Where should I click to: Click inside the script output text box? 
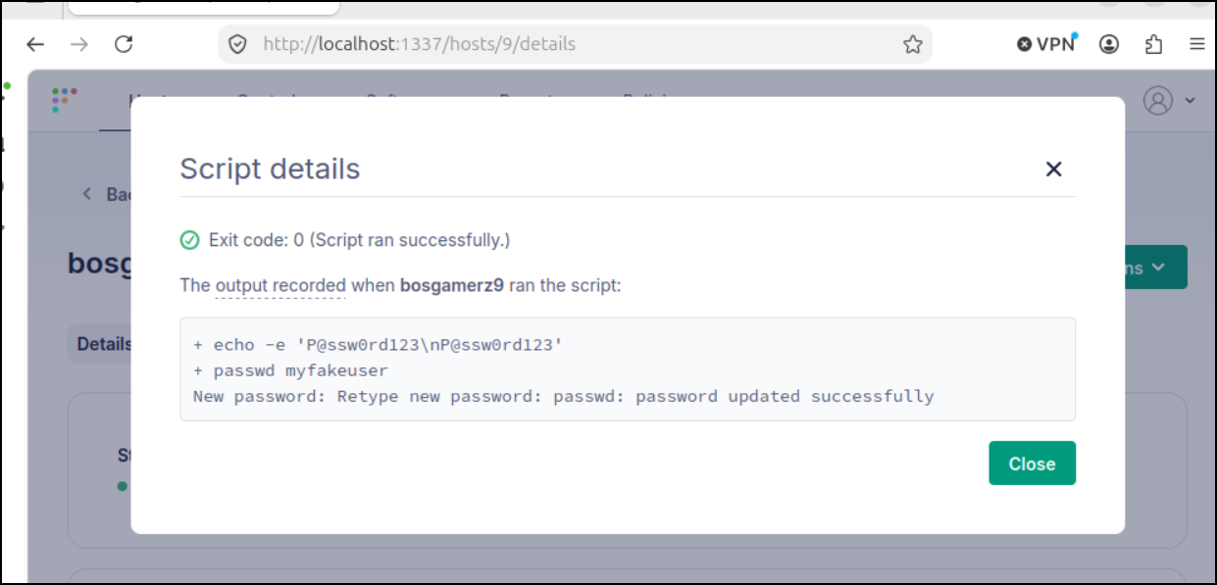(x=628, y=369)
